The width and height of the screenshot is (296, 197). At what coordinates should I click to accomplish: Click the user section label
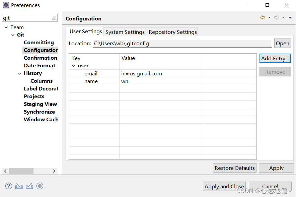click(x=83, y=66)
